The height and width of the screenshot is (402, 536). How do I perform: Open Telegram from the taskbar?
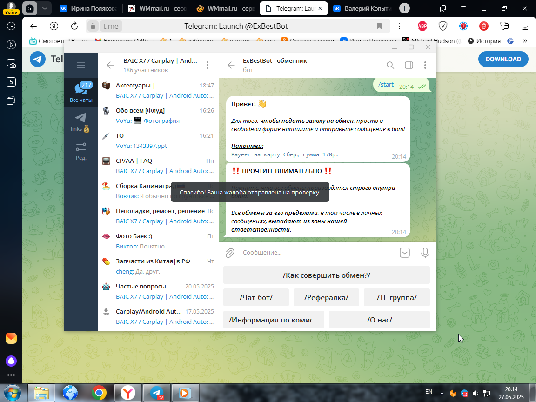click(157, 393)
